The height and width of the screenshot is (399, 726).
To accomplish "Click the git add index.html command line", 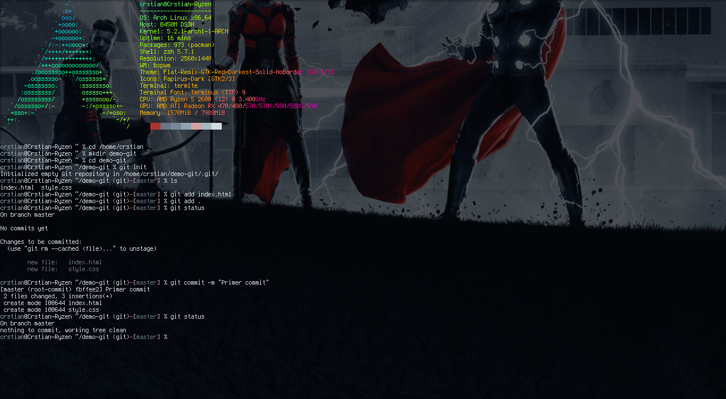I will click(116, 194).
